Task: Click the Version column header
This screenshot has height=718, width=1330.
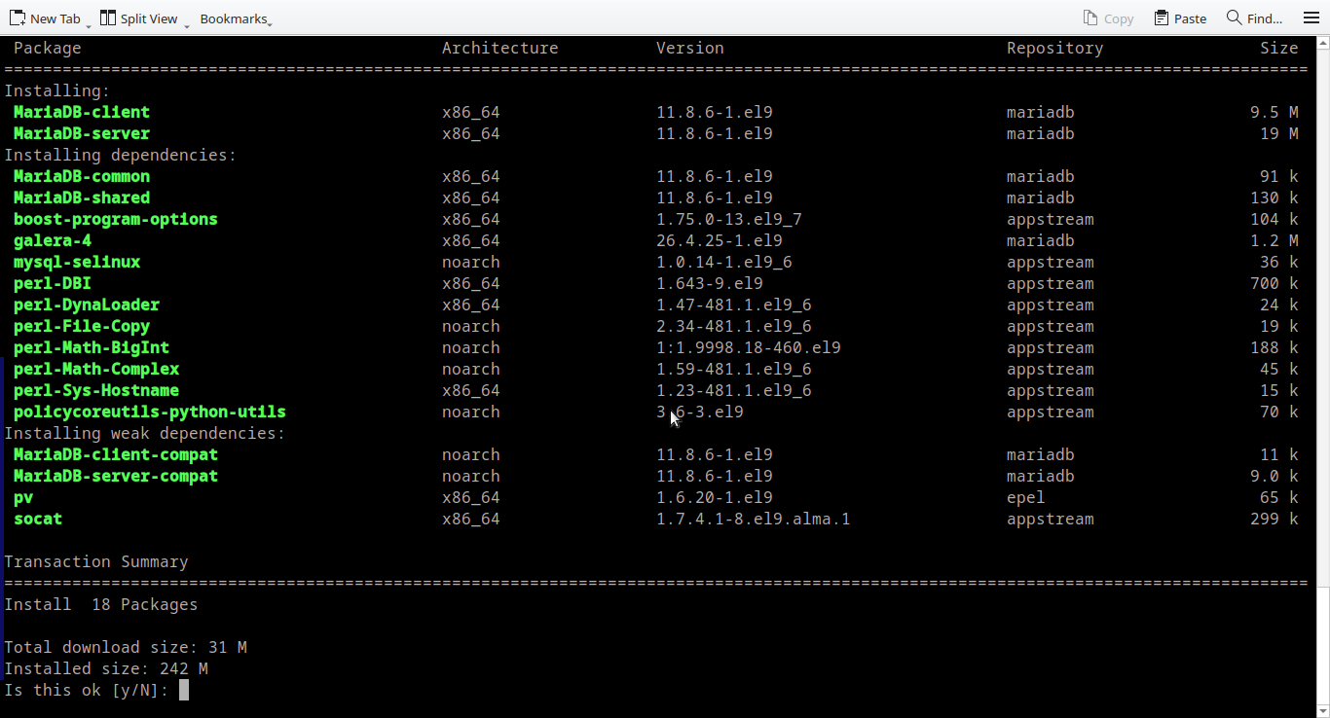Action: click(x=690, y=48)
